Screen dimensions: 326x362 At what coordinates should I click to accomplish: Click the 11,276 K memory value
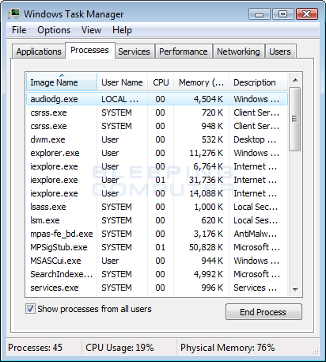tap(206, 153)
